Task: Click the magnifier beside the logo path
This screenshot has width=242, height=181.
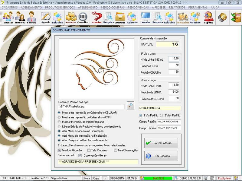Action: coord(130,105)
